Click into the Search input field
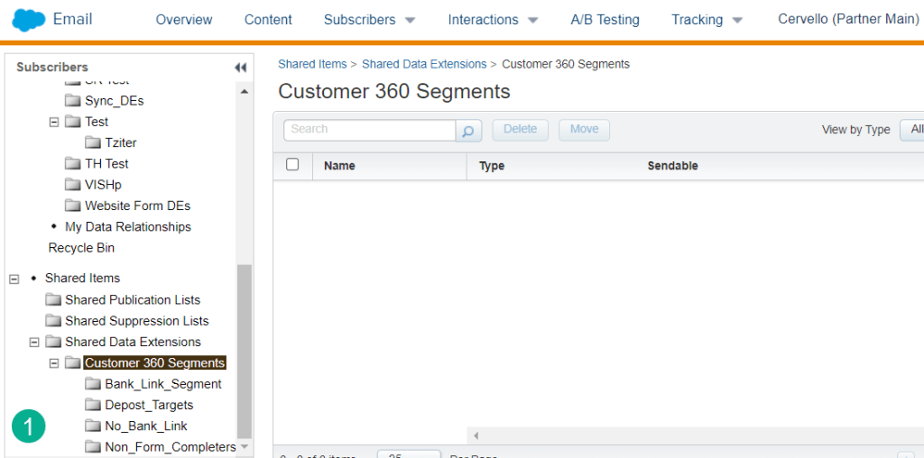 coord(370,130)
